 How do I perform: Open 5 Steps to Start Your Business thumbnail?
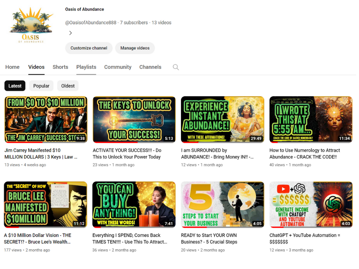tap(223, 205)
